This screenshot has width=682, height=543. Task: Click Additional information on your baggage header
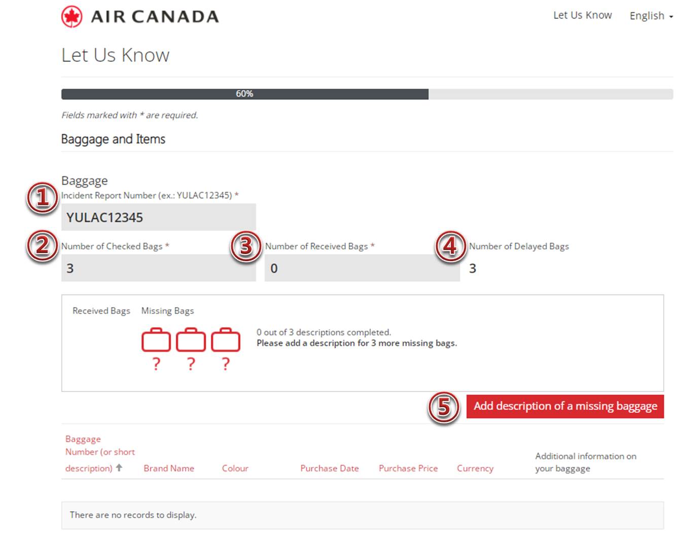point(586,462)
